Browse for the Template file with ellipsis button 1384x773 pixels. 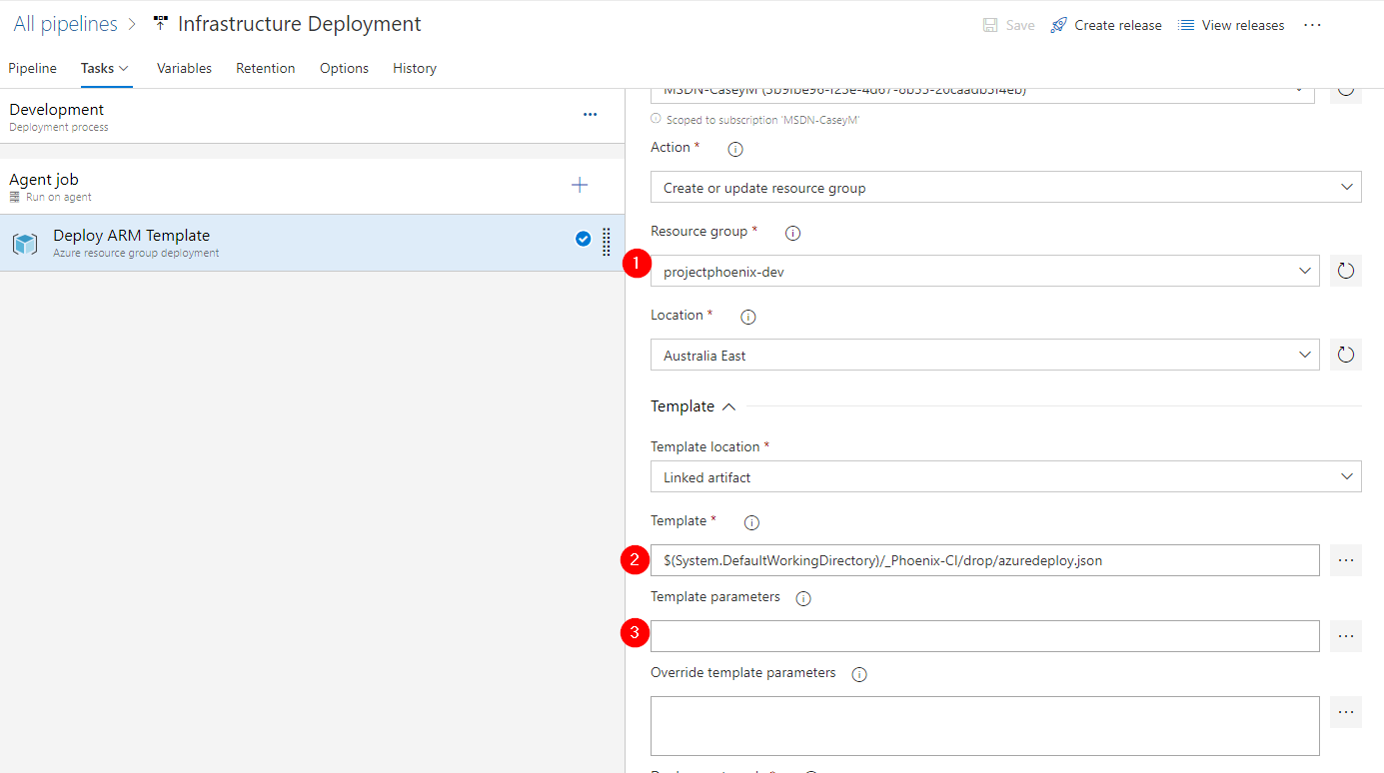[1345, 560]
